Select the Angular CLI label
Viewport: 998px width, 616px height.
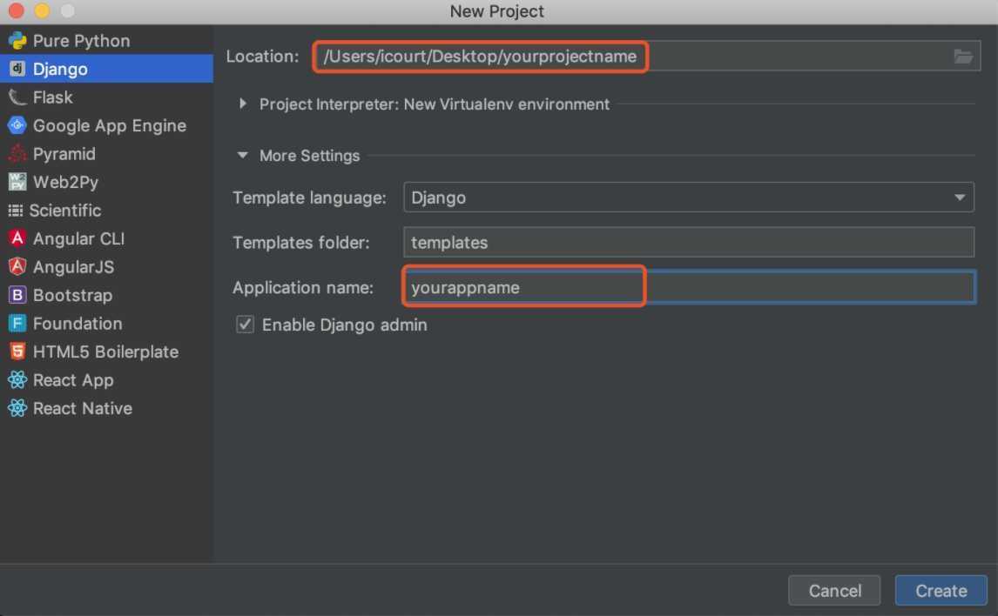pyautogui.click(x=79, y=238)
